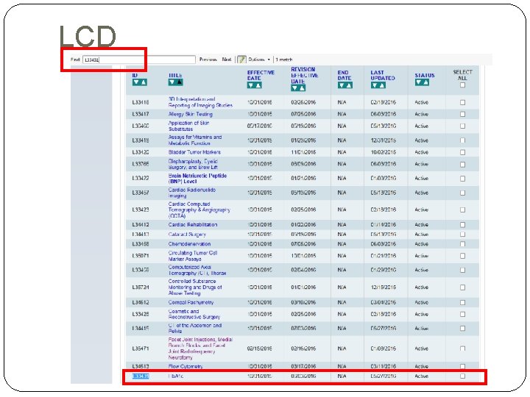Sort End Date ascending with up arrow

pos(349,85)
